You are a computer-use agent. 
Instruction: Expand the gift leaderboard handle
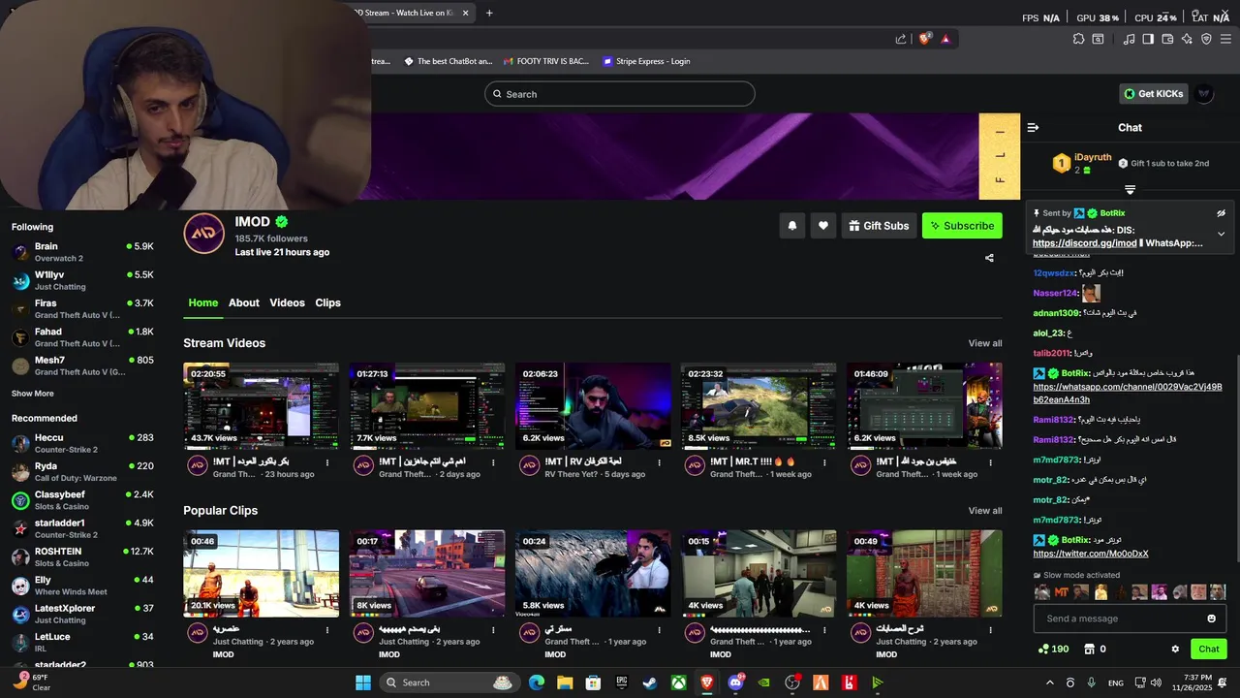click(1130, 189)
